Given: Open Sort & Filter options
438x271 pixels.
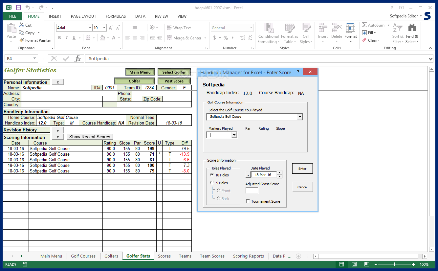Looking at the screenshot, I should [x=398, y=33].
